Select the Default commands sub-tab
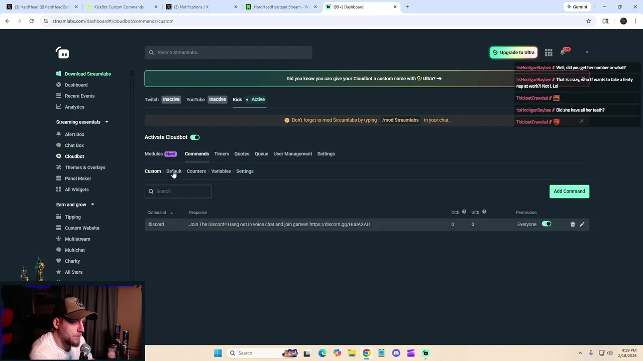 coord(174,171)
